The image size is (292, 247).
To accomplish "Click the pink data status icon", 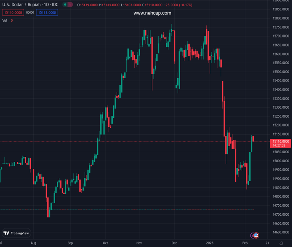I will [x=70, y=5].
